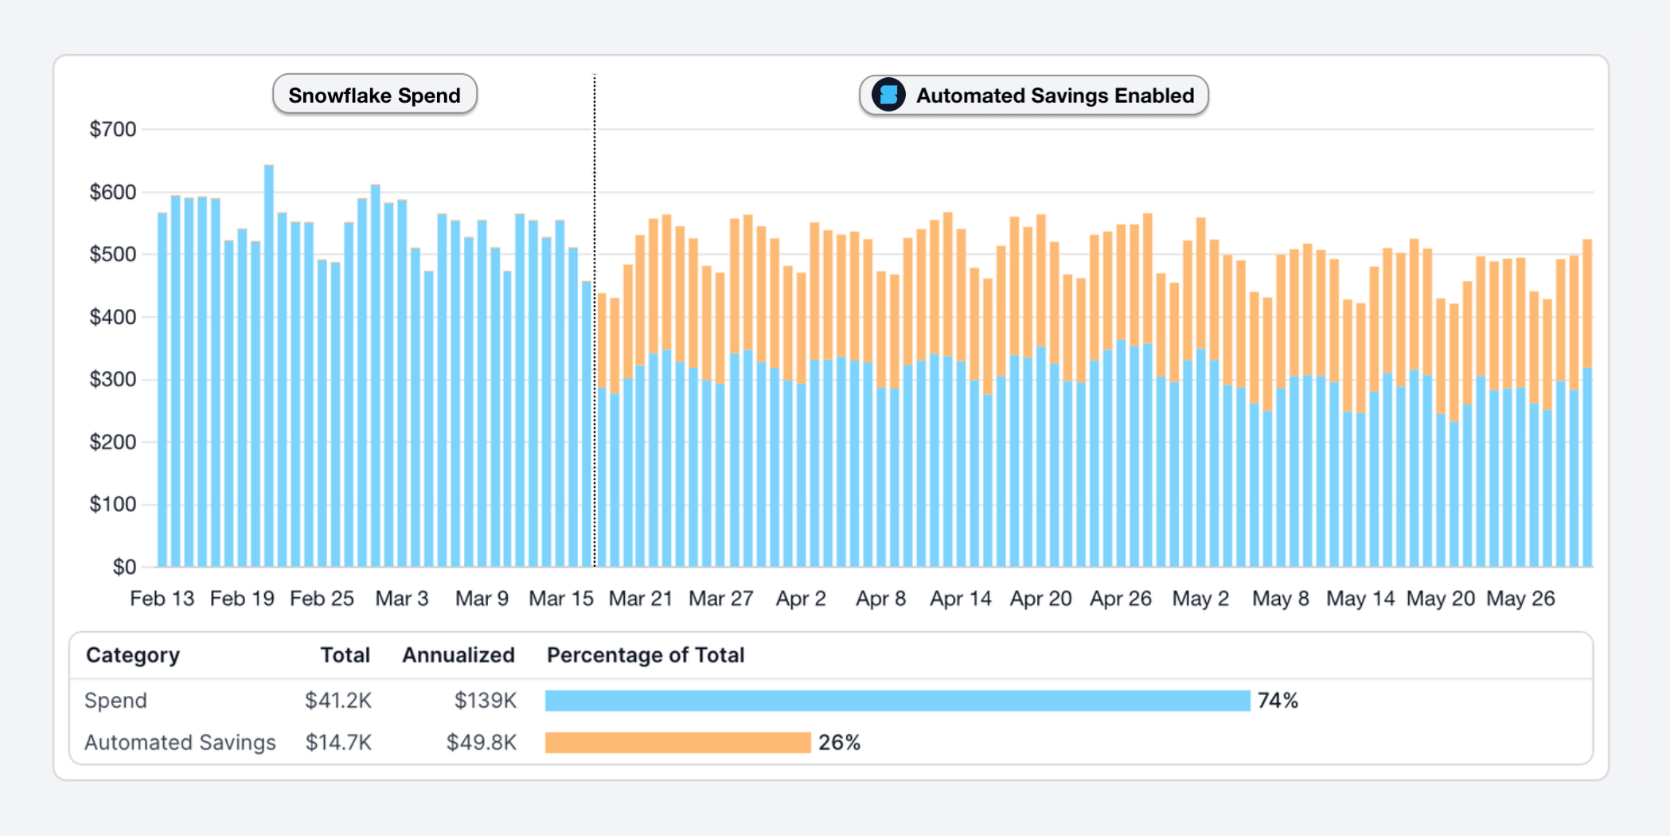This screenshot has width=1670, height=836.
Task: Click the Mar 9 x-axis label
Action: (482, 598)
